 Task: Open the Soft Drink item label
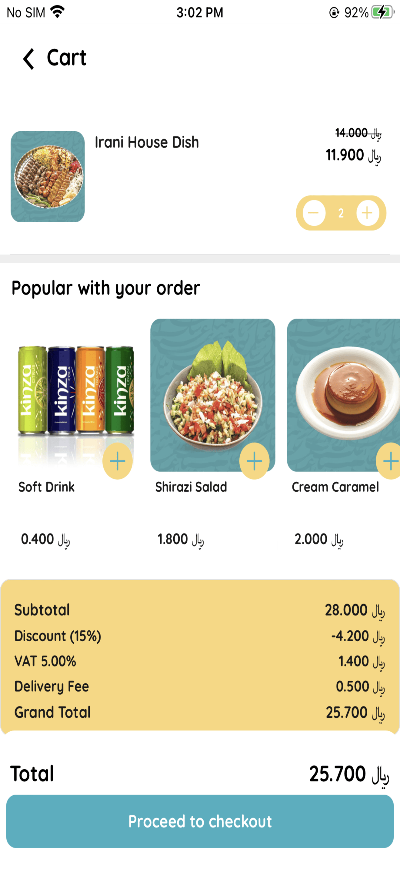point(47,487)
